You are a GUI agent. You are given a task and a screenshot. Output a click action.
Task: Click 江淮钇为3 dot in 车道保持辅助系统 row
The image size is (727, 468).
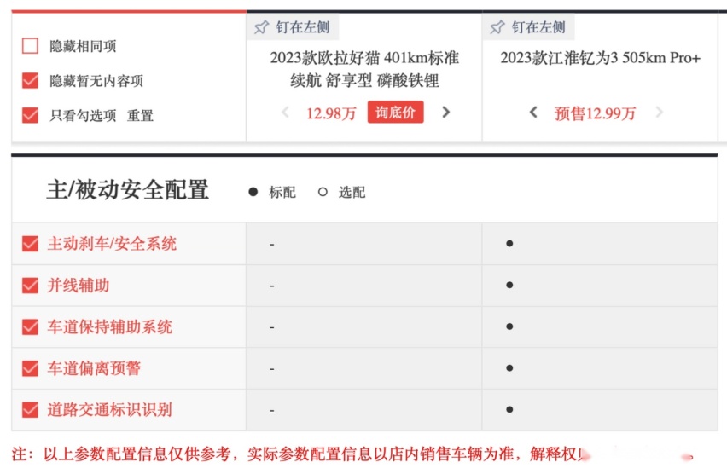(x=509, y=326)
